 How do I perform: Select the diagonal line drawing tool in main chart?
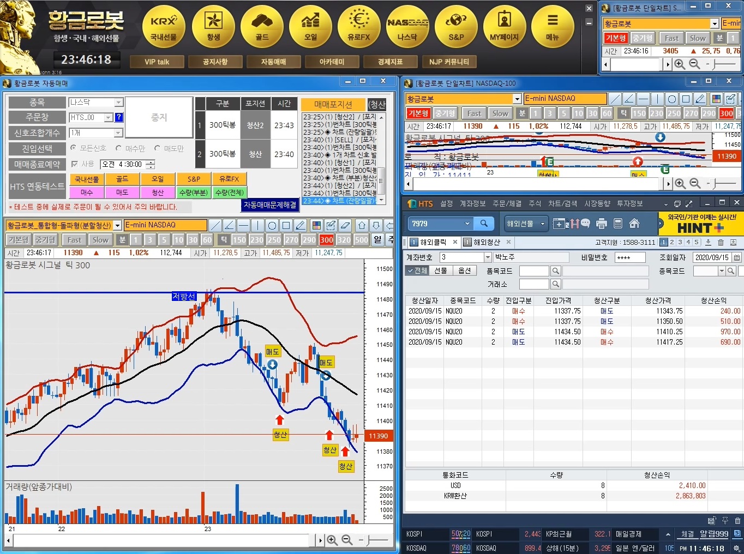[215, 225]
